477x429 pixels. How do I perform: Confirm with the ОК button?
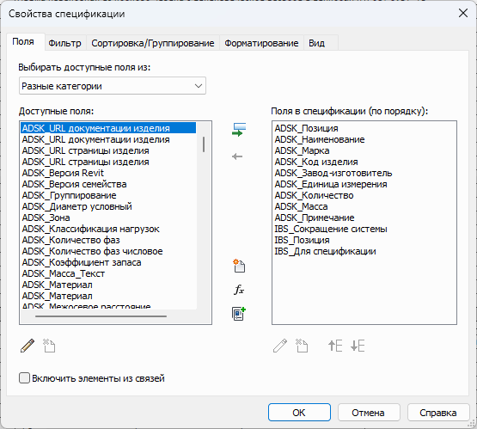299,413
